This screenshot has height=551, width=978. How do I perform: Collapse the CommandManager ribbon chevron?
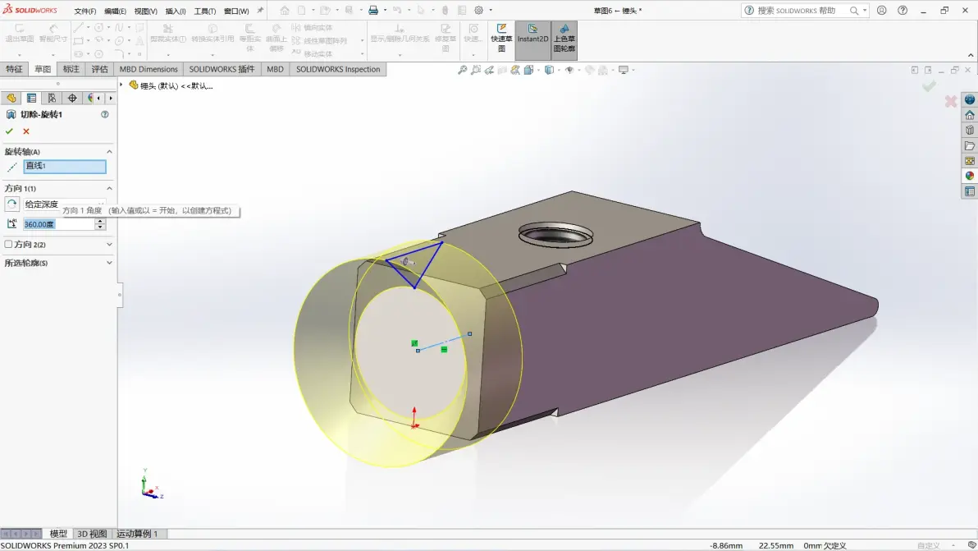[971, 55]
